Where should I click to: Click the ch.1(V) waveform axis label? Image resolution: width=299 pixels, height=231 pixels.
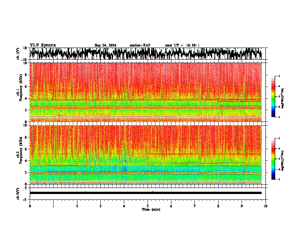18,54
